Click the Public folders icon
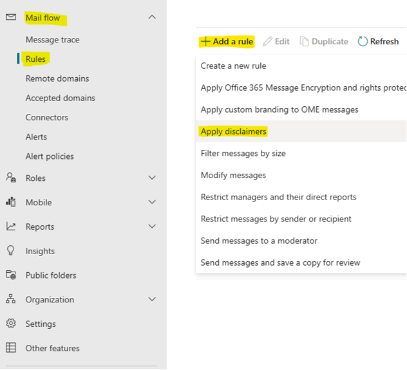This screenshot has height=370, width=407. (x=11, y=275)
